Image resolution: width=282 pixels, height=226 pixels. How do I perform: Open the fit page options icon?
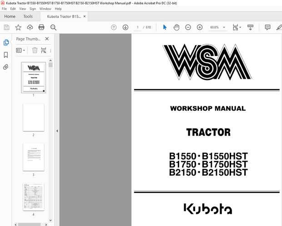tap(237, 27)
